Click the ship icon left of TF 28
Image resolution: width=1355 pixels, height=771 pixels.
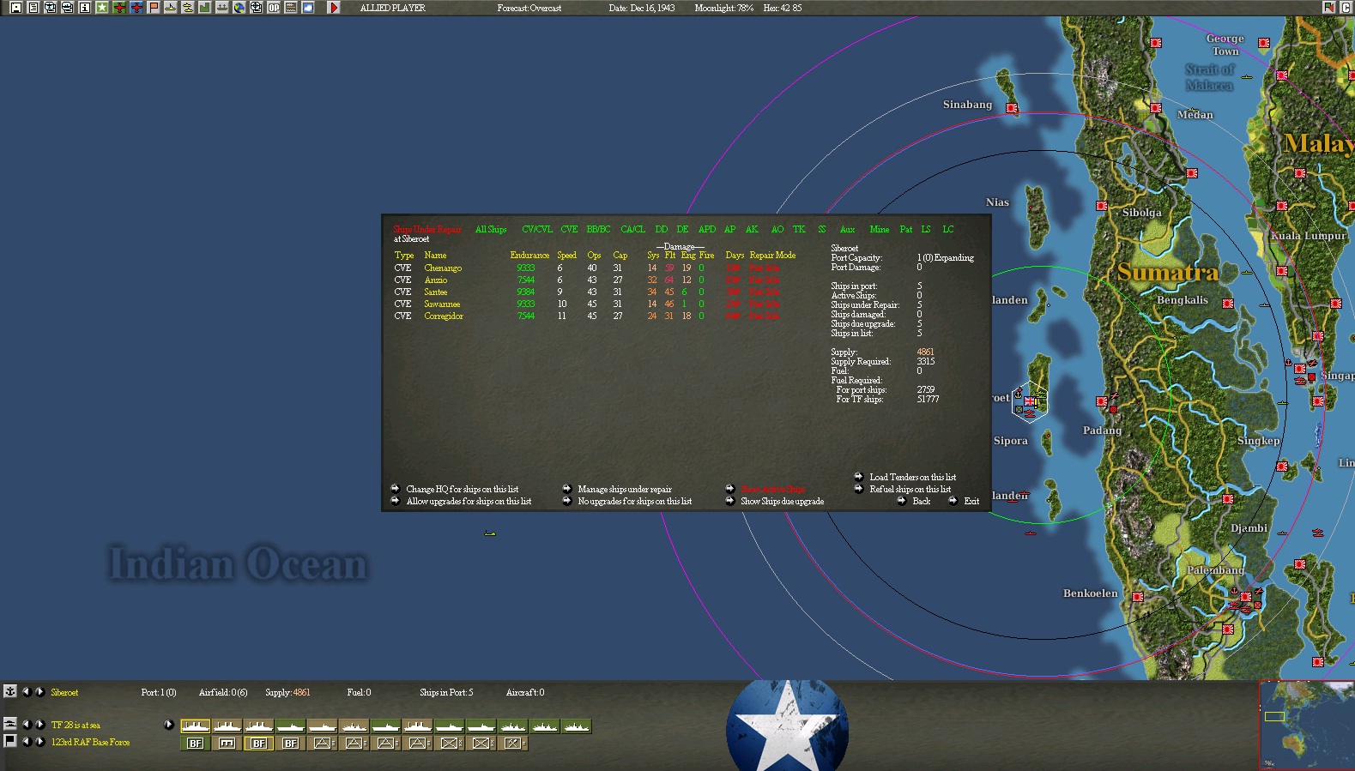tap(10, 724)
